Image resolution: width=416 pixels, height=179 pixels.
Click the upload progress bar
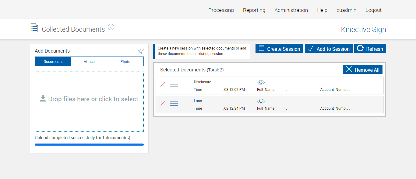coord(89,145)
